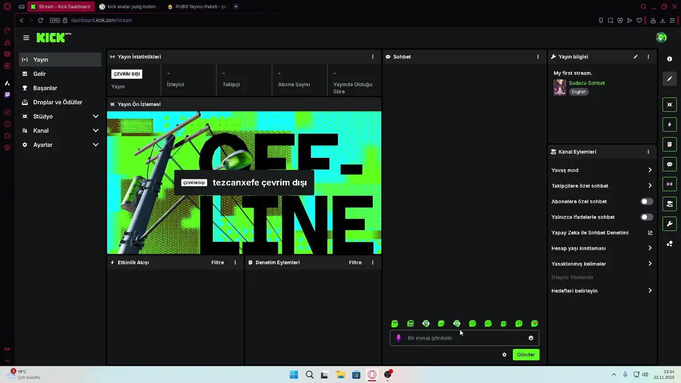The image size is (681, 383).
Task: Open Filtre in Denetim Eylemleri panel
Action: pos(355,262)
